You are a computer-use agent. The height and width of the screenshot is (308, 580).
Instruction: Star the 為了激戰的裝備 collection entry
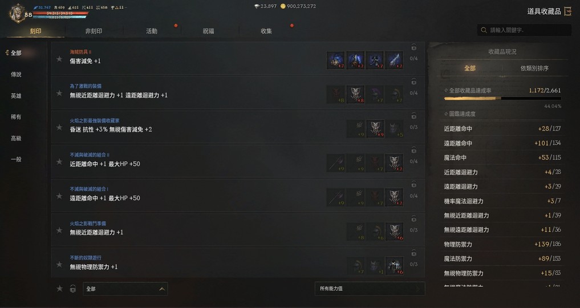coord(59,93)
